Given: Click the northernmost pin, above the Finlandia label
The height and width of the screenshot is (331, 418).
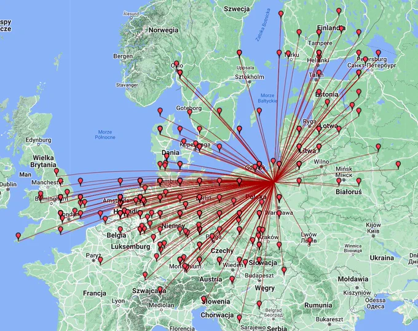Looking at the screenshot, I should [x=339, y=11].
